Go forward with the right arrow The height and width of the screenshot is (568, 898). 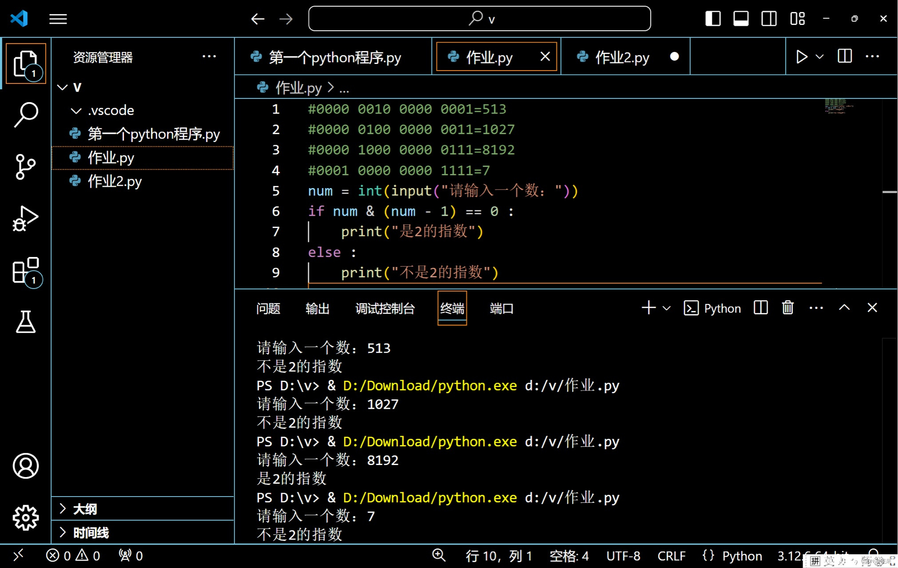coord(286,19)
